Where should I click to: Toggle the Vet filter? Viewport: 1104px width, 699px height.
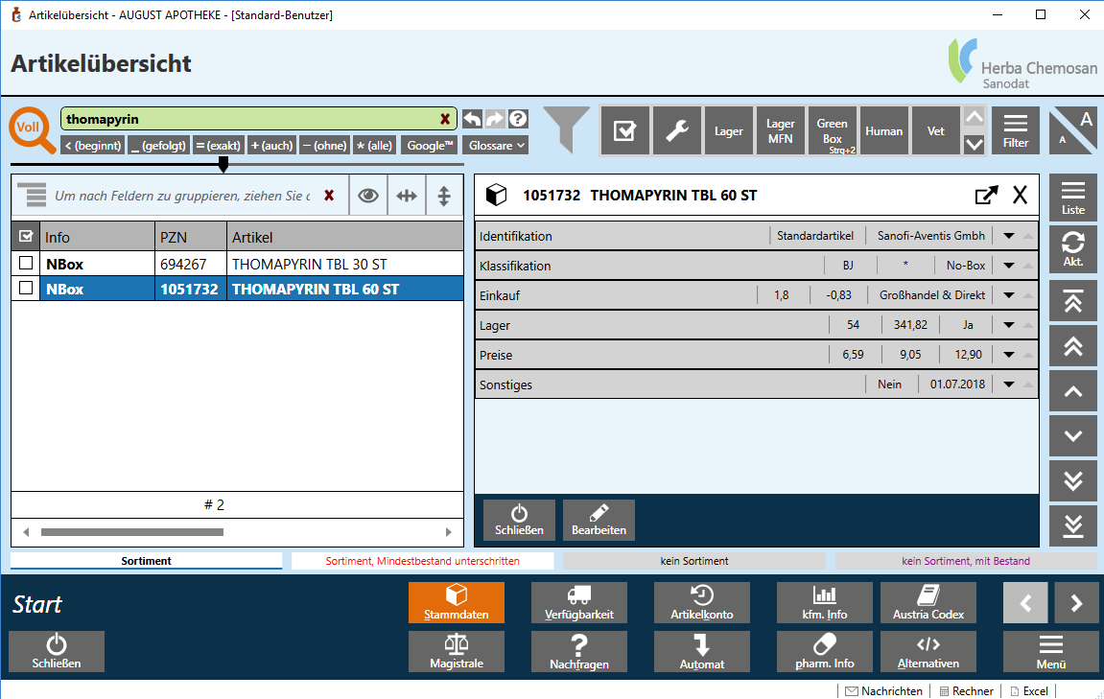[936, 131]
